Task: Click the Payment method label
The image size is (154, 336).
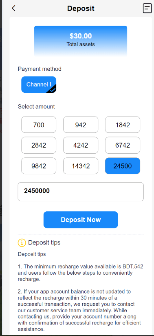Action: [40, 69]
